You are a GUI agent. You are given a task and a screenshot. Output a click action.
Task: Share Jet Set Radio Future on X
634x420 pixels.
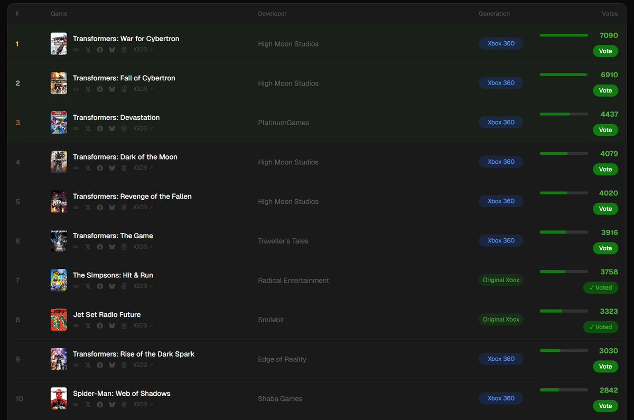tap(88, 325)
